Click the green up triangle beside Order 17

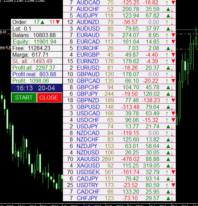42,22
